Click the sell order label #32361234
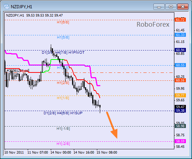This screenshot has width=192, height=159. (18, 71)
